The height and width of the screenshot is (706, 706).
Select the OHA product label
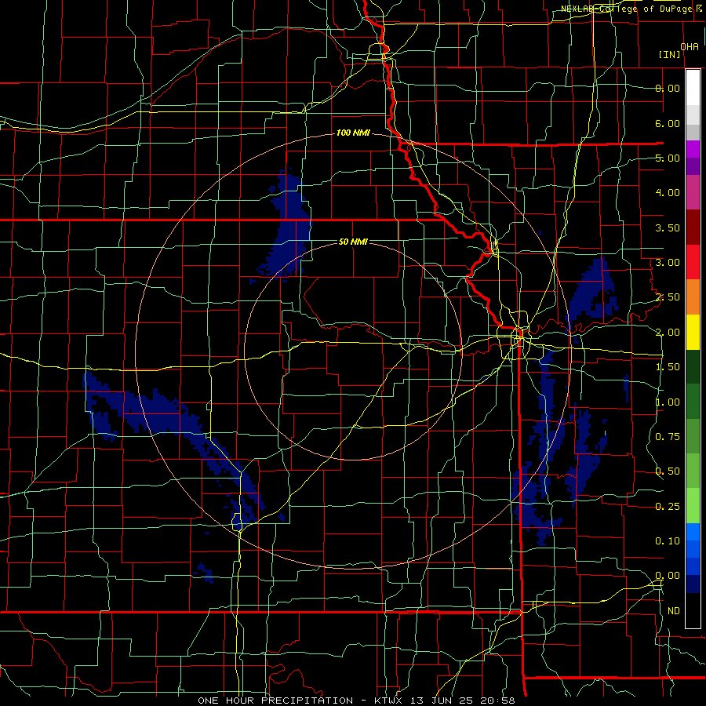coord(690,46)
